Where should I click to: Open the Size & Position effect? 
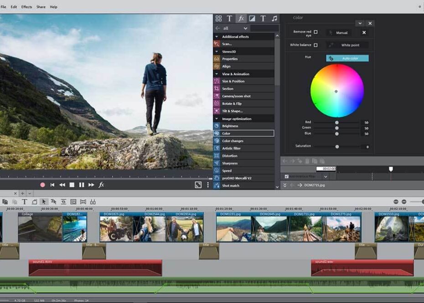[x=243, y=81]
